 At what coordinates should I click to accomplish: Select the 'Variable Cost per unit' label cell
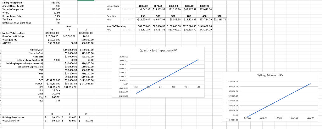click(x=13, y=9)
